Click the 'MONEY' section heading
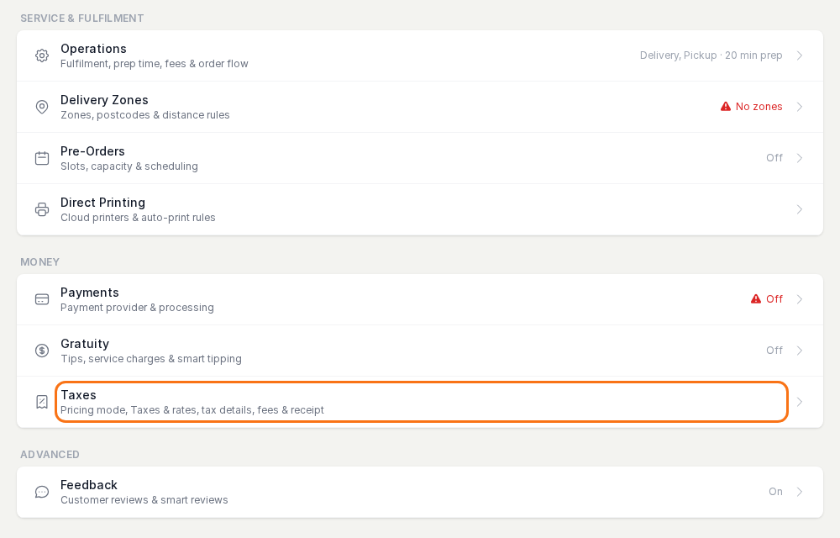 pyautogui.click(x=39, y=262)
